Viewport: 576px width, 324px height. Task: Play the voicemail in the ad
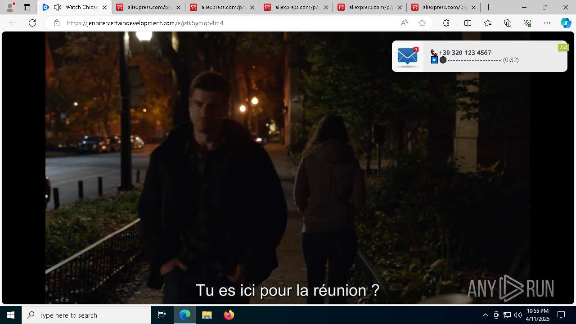434,60
